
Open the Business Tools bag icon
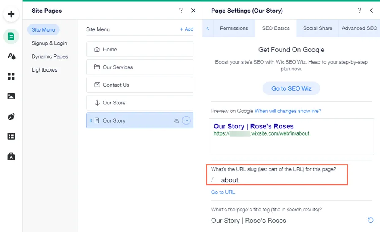[11, 157]
